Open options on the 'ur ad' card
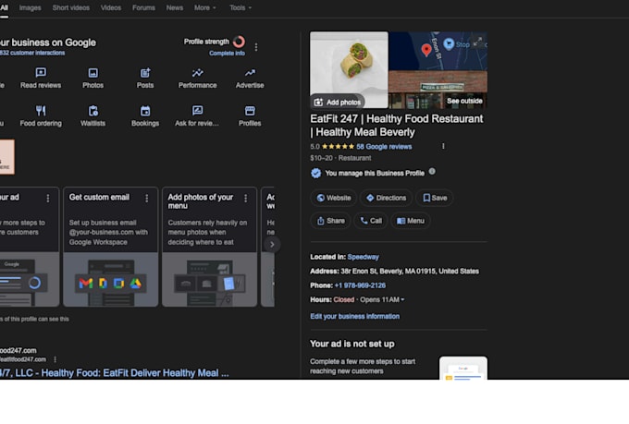This screenshot has height=424, width=629. click(x=48, y=198)
